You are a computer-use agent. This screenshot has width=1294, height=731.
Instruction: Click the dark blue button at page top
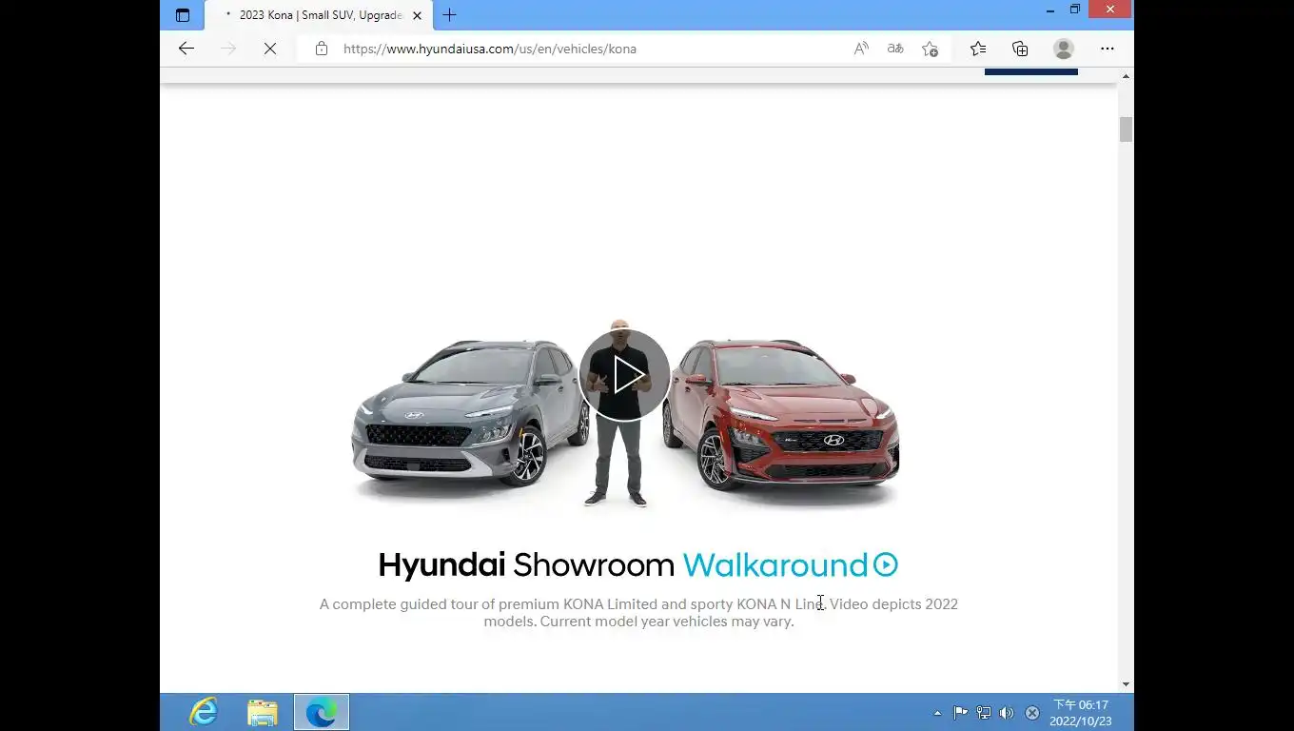(1031, 71)
